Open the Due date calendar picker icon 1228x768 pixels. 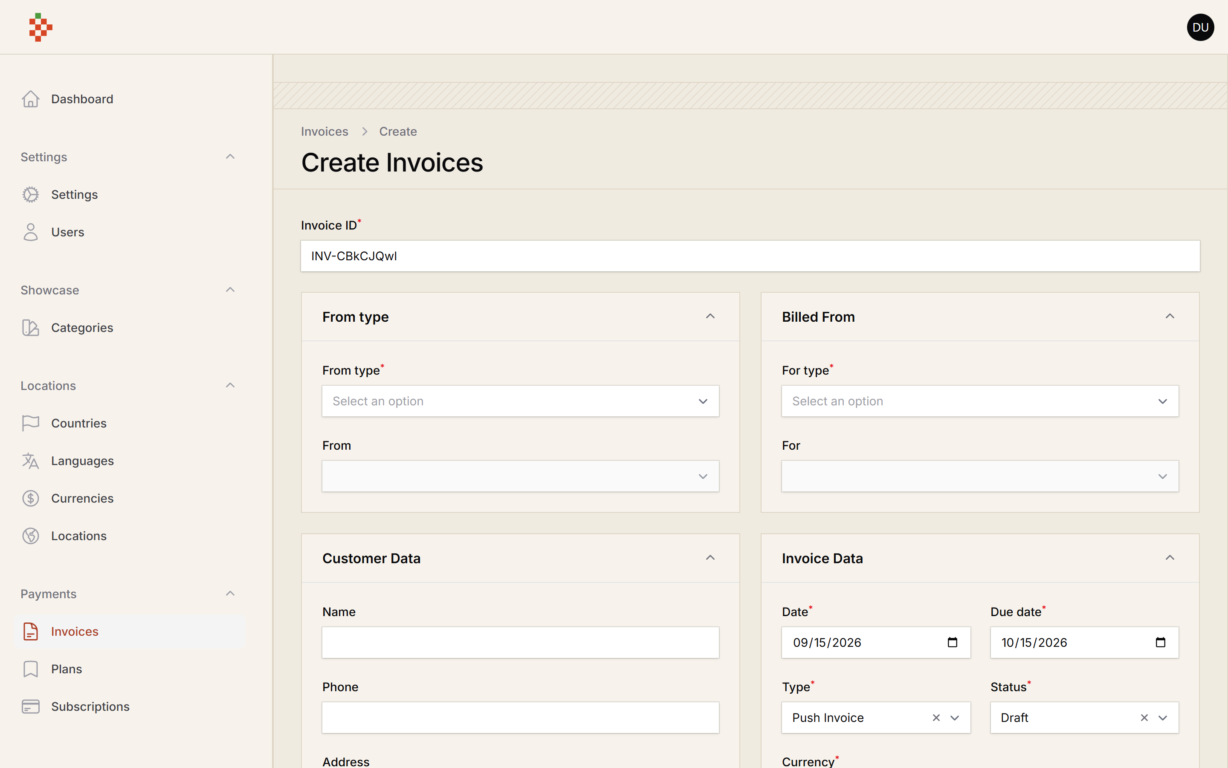[1161, 643]
